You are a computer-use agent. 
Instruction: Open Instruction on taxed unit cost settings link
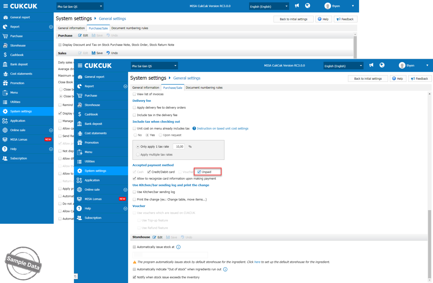pyautogui.click(x=222, y=129)
